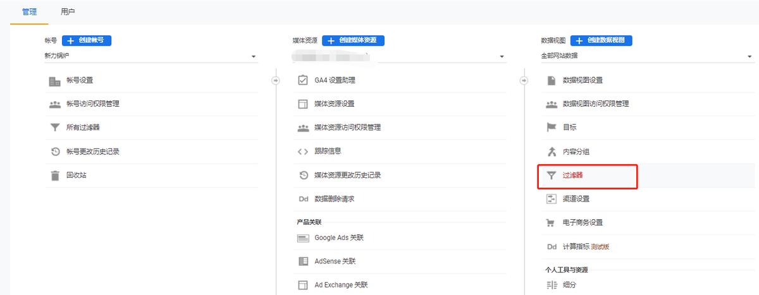
Task: Open 媒体资源访问权限管理 link
Action: click(347, 128)
